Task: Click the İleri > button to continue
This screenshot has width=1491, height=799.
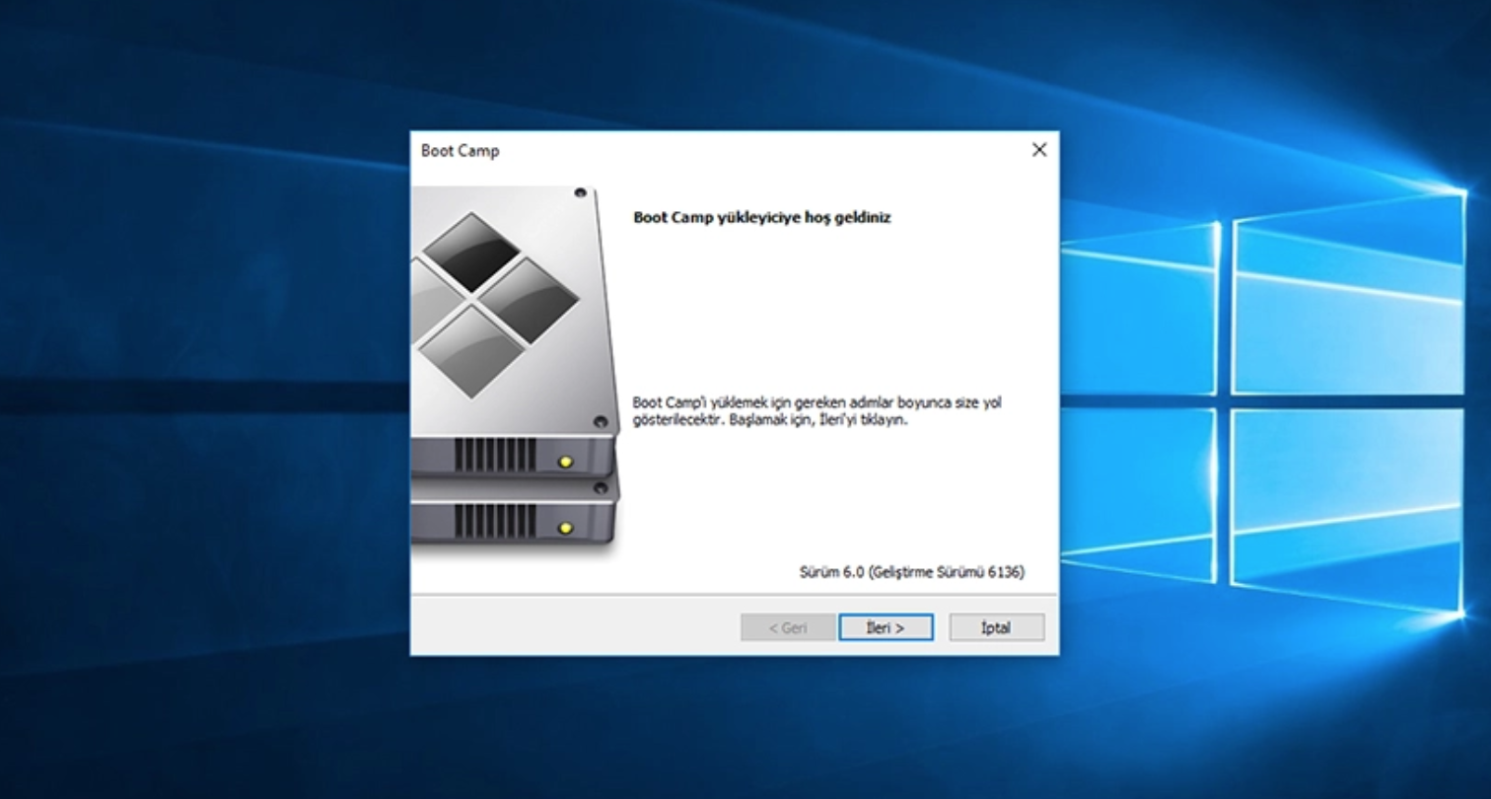Action: point(886,627)
